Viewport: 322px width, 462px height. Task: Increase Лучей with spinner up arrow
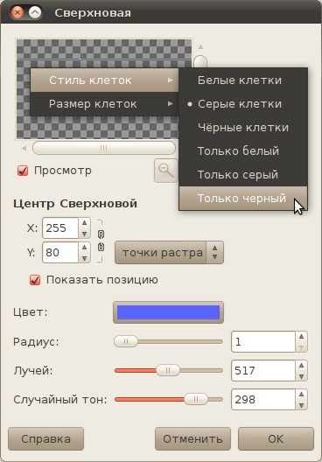tap(301, 366)
